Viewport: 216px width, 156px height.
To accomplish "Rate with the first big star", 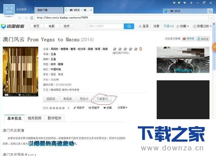I will pos(114,49).
